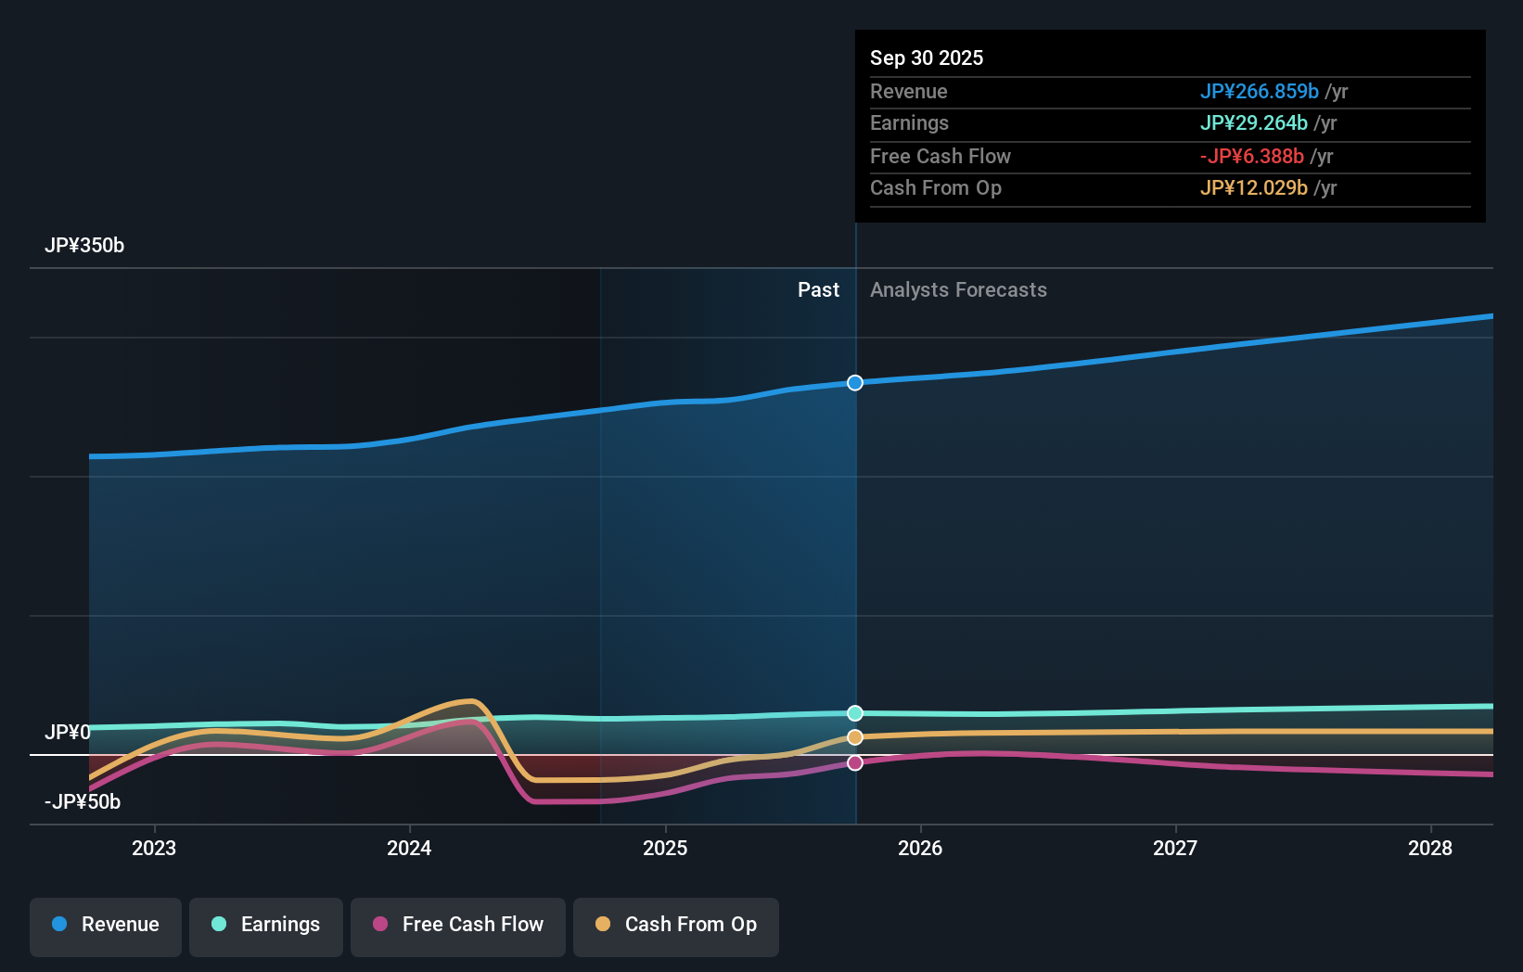Screen dimensions: 1523x972
Task: Click the red -JP¥6.388b Free Cash Flow value
Action: (1253, 156)
